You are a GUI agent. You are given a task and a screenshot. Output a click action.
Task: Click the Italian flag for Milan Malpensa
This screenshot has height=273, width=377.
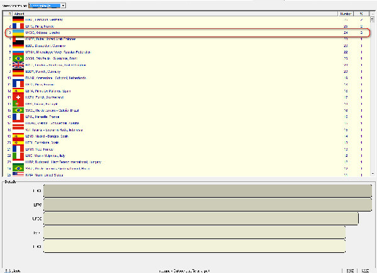18,156
